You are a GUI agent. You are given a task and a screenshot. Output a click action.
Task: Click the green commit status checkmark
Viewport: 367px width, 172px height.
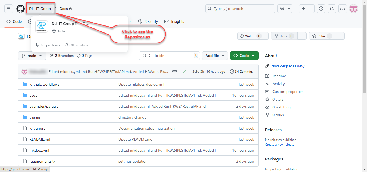coord(184,72)
